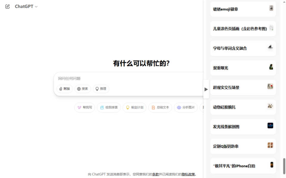Screen dimensions: 286x178
Task: Collapse side panel with the triangle arrow
Action: [206, 89]
